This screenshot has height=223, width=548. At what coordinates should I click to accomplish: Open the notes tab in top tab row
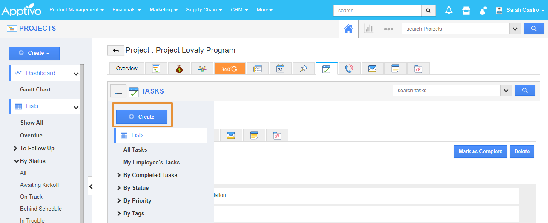click(x=396, y=69)
